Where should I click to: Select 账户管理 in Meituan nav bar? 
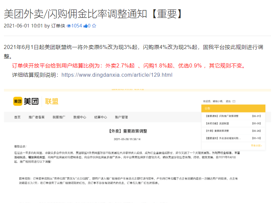tap(121, 117)
